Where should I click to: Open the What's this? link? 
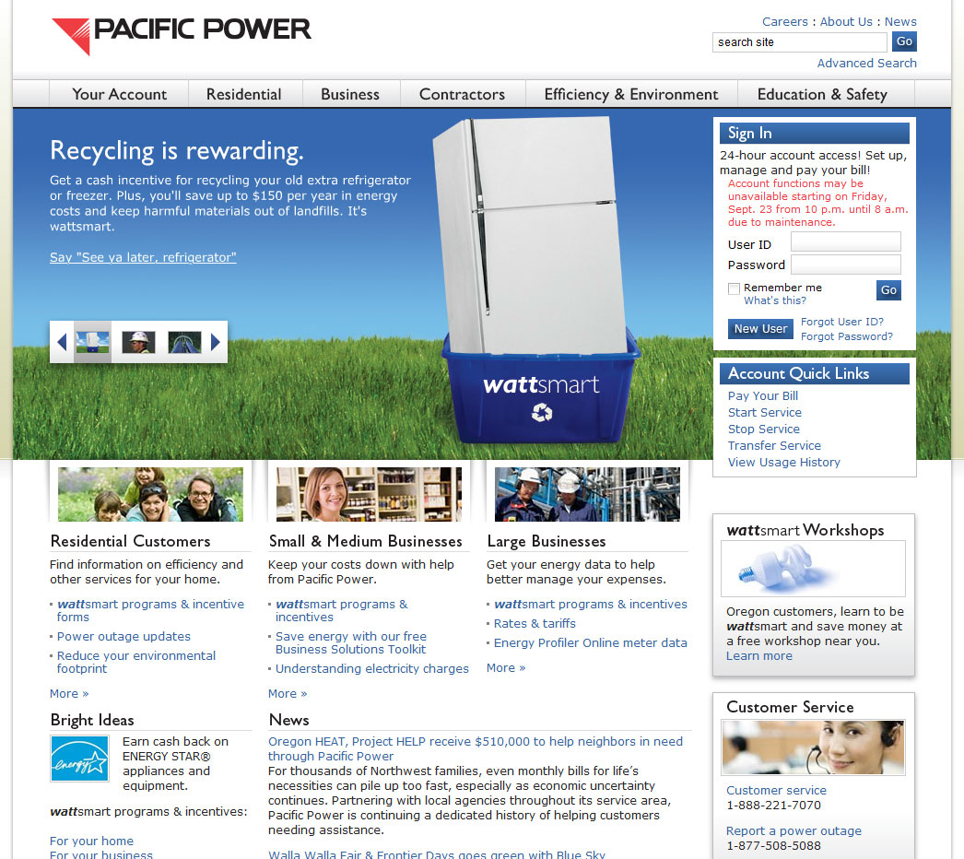775,300
